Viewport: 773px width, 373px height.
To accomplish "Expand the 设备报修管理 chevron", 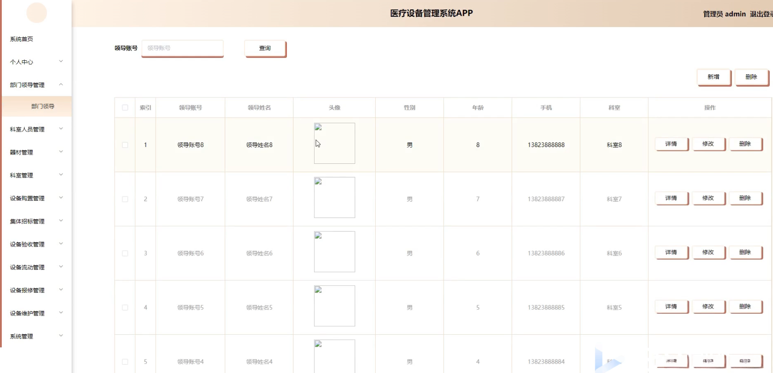I will coord(61,289).
